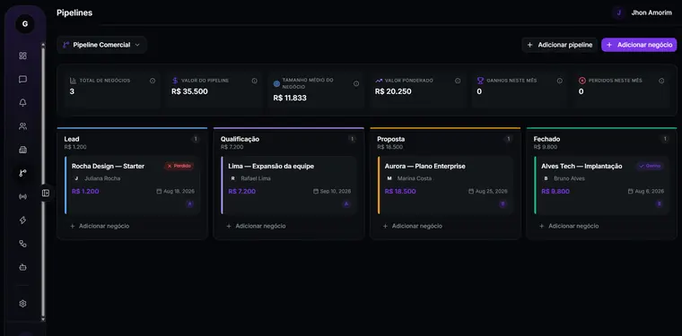This screenshot has height=336, width=682.
Task: Add a deal in the Proposta column
Action: tap(413, 226)
